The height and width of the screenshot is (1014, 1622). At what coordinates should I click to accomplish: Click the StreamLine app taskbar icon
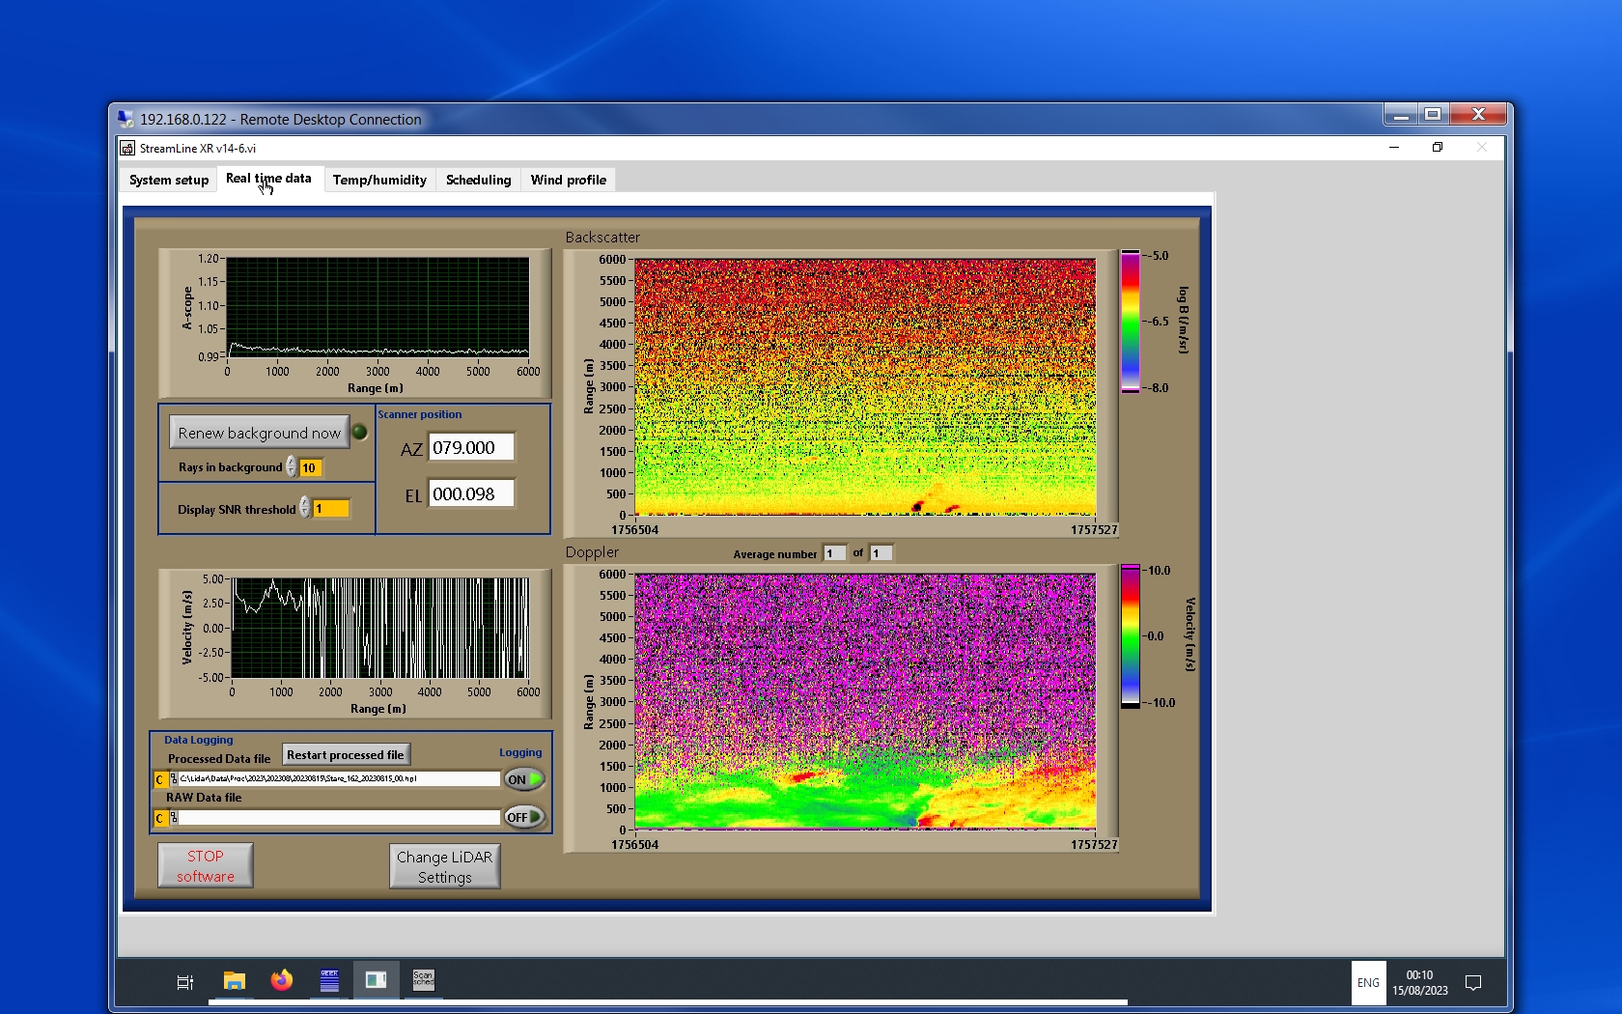(x=376, y=980)
